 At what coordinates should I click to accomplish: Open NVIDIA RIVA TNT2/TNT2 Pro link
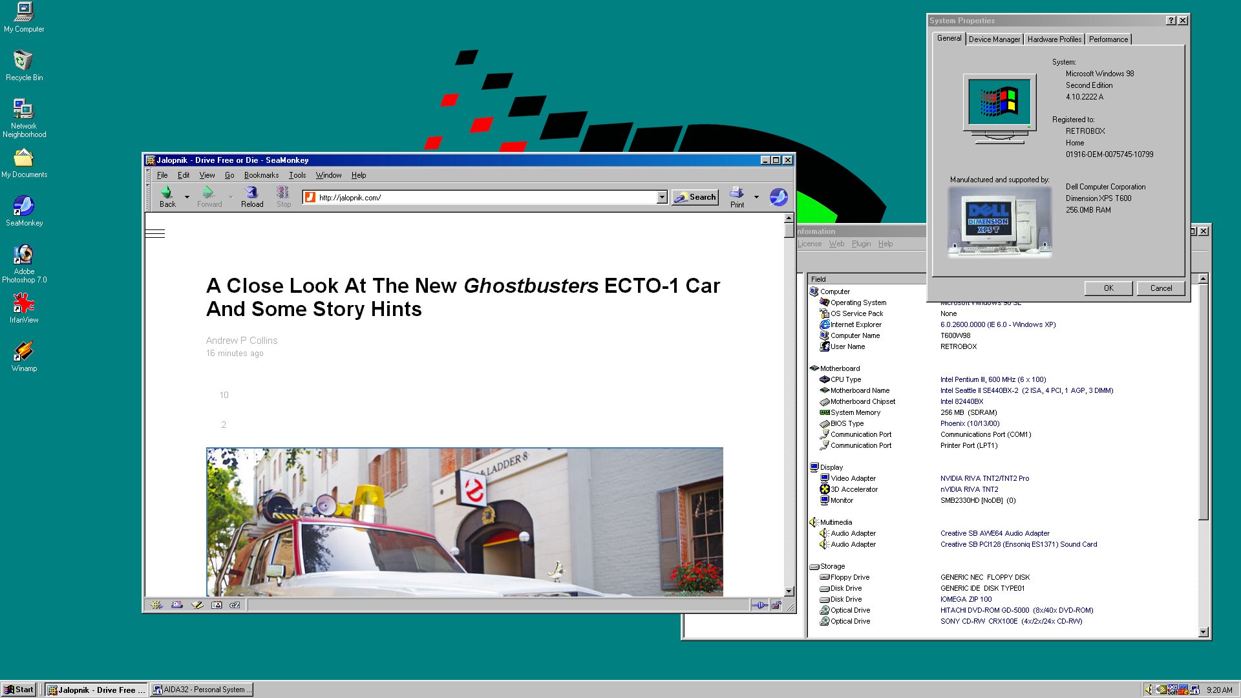click(984, 478)
